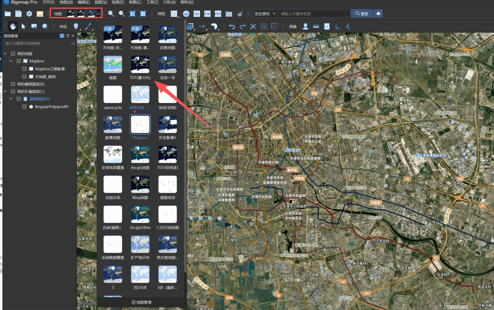Choose the Bing地图 map source
This screenshot has height=310, width=494.
(x=140, y=188)
